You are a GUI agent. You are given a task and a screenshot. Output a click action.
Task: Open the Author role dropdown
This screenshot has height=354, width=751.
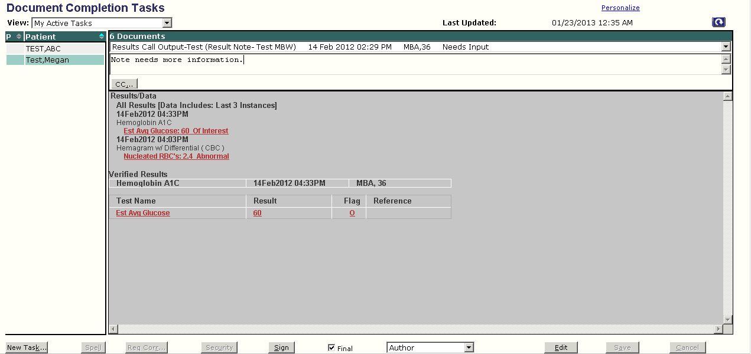(x=469, y=348)
